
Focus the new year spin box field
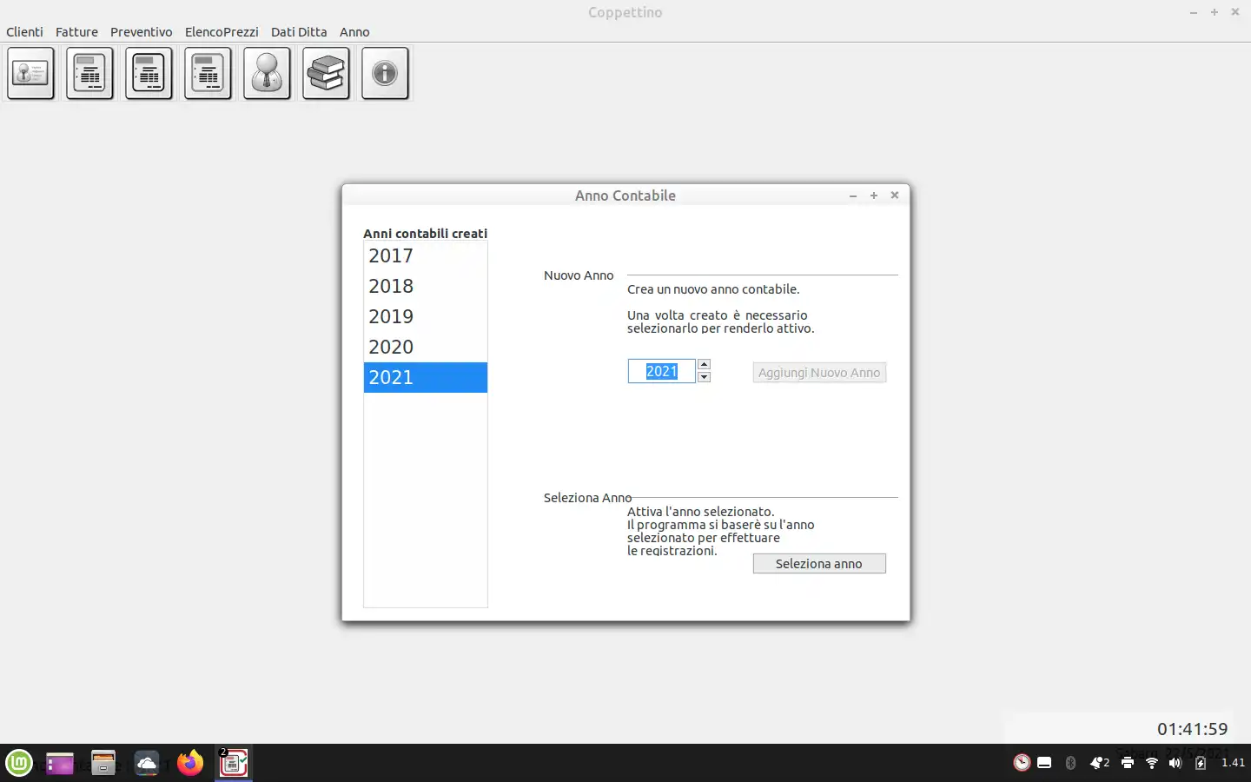(662, 371)
